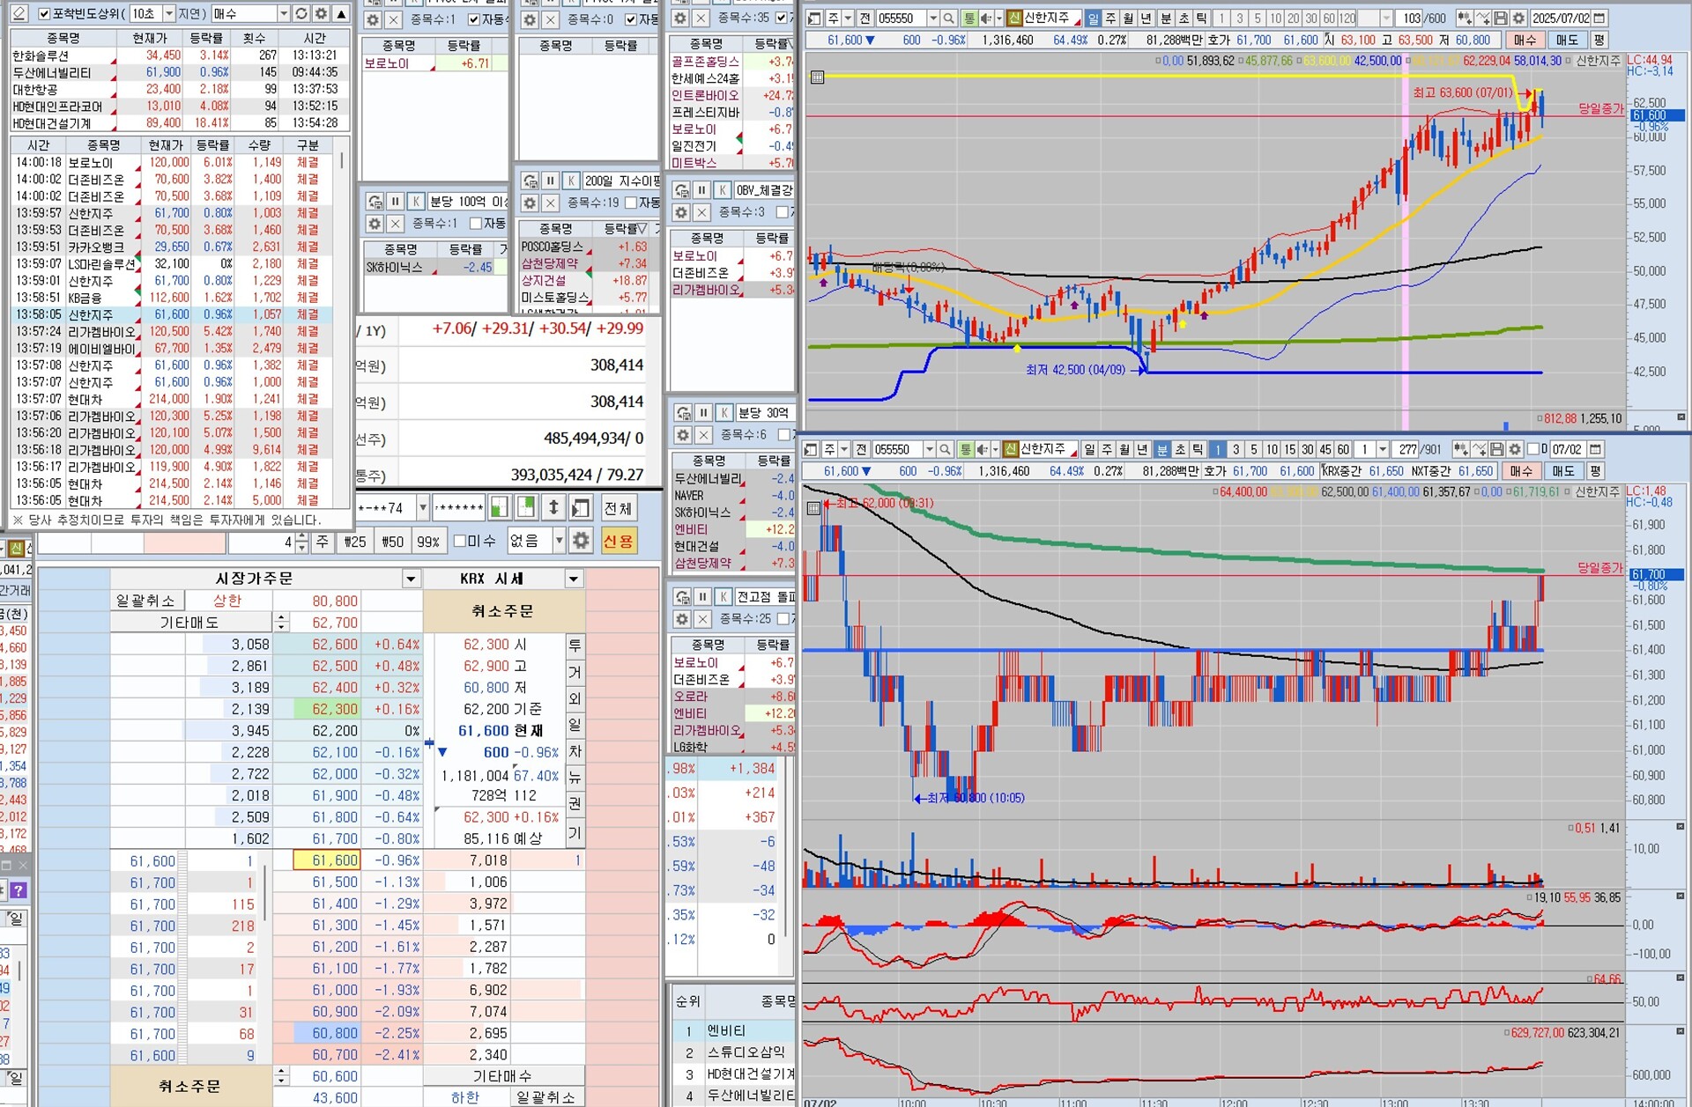Image resolution: width=1692 pixels, height=1107 pixels.
Task: Enable the 미수 checkbox
Action: (460, 541)
